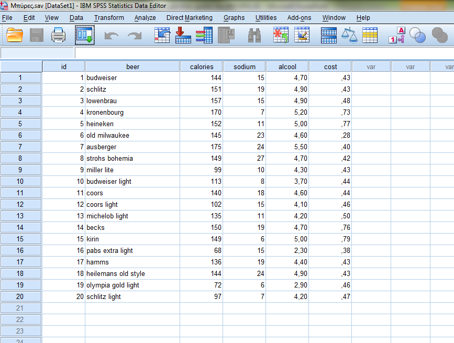
Task: Click the Redo arrow icon
Action: point(135,36)
